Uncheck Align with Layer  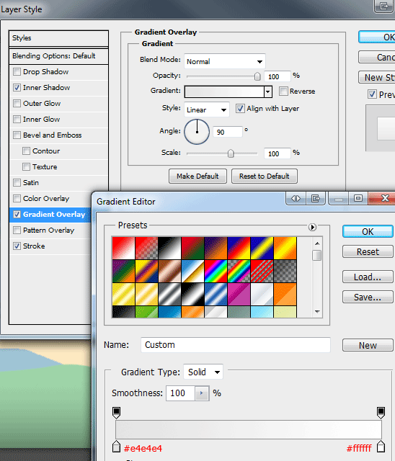[x=240, y=109]
